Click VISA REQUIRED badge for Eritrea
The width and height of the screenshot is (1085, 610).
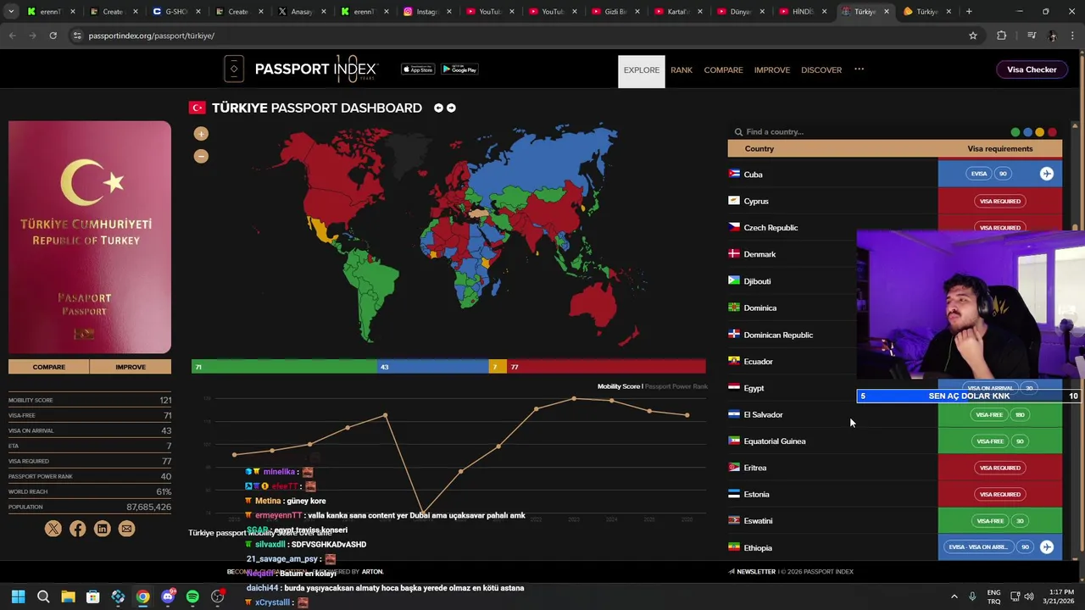click(1000, 468)
